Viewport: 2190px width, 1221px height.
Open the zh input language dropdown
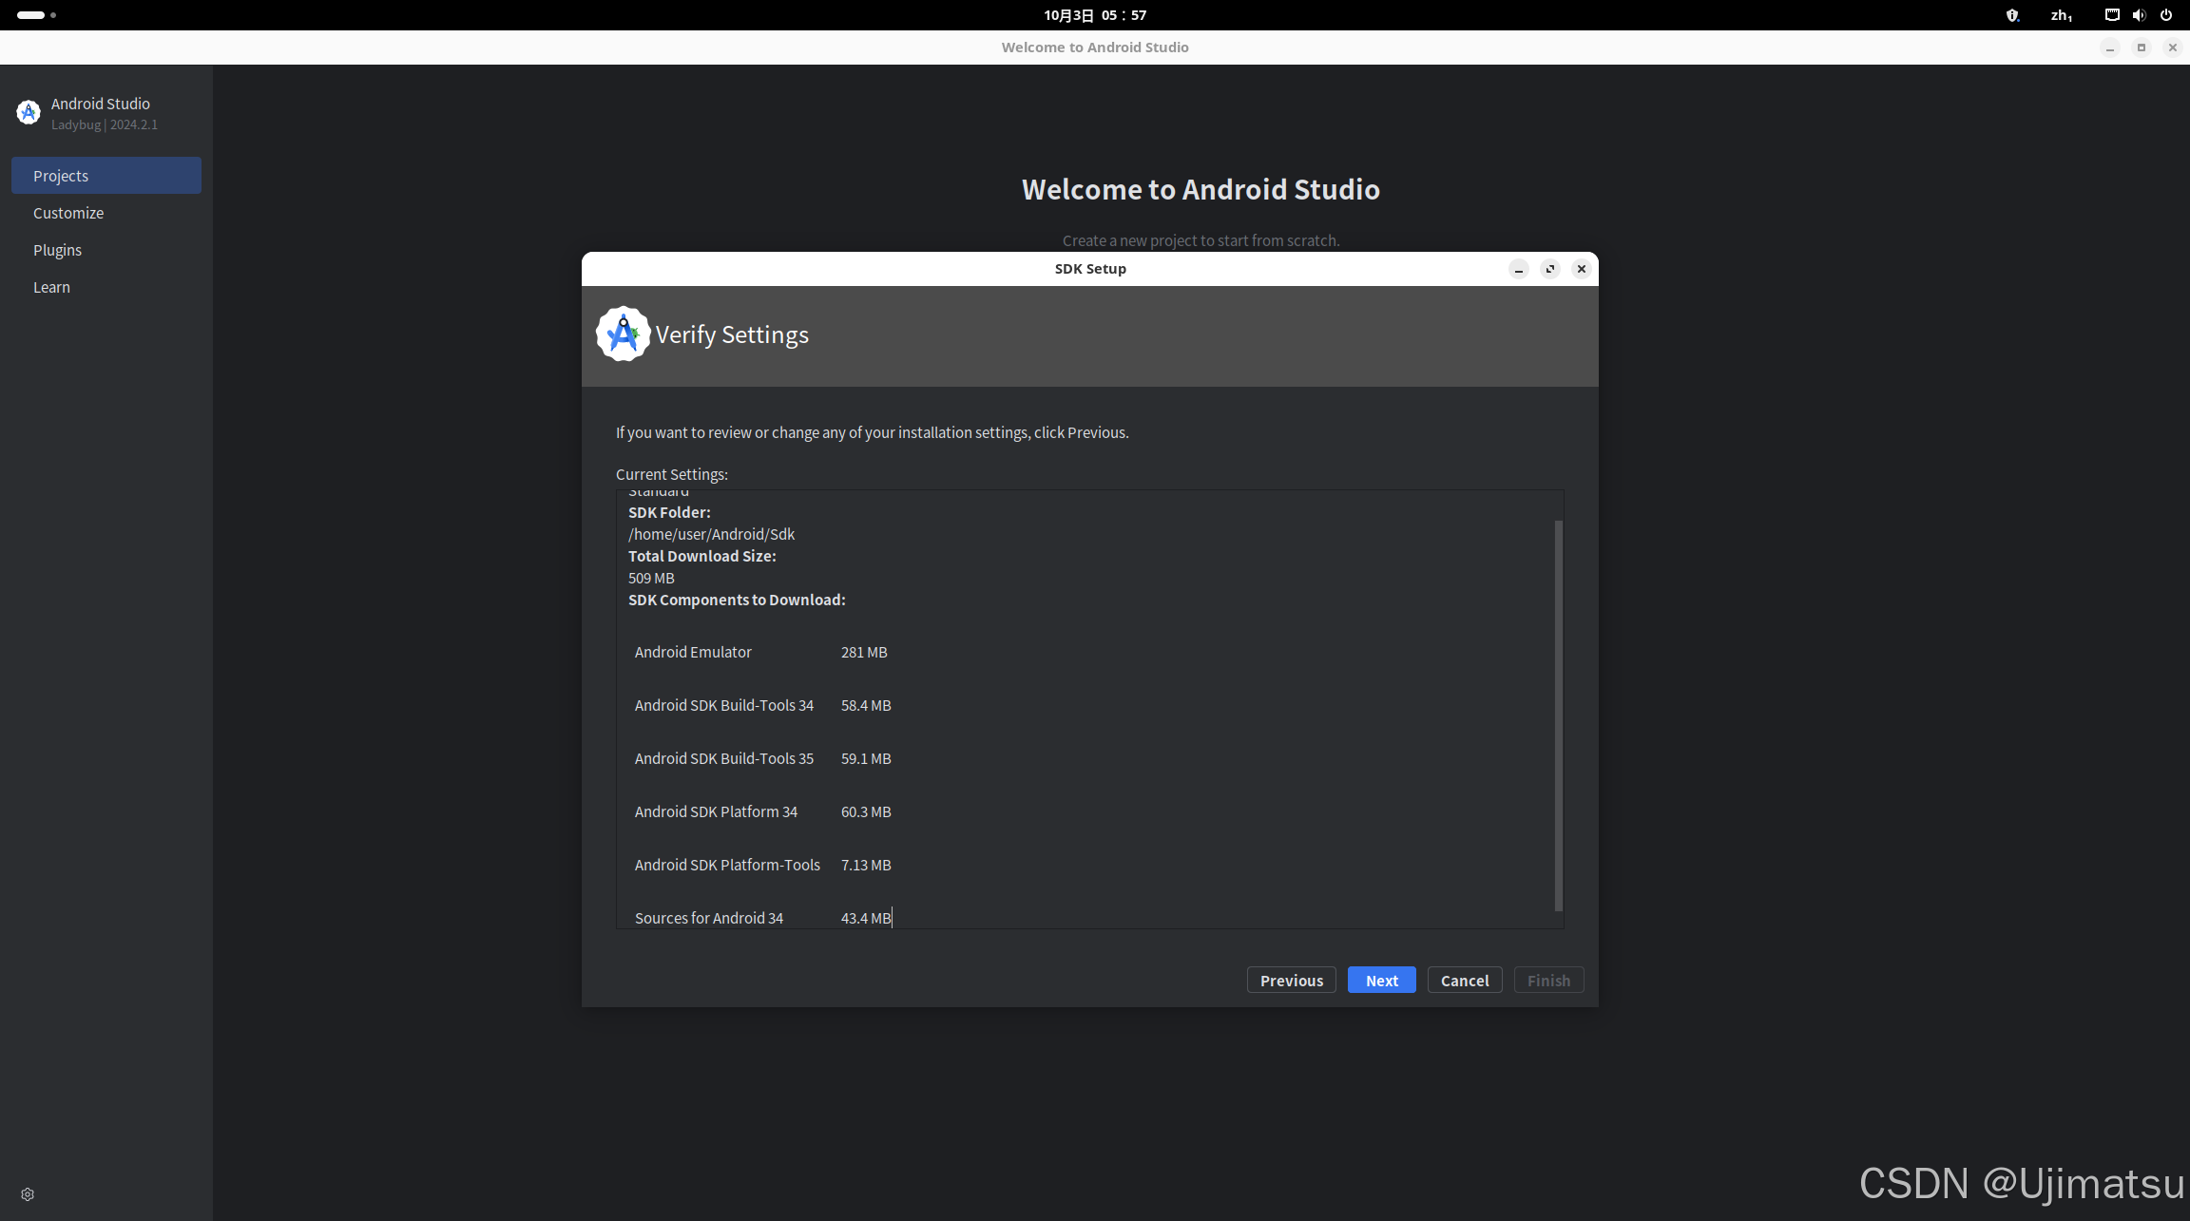tap(2061, 15)
